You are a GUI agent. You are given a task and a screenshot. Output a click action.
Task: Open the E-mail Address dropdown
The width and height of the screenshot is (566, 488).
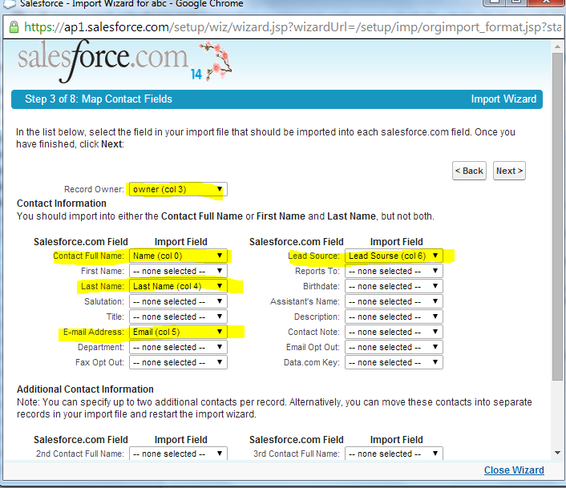point(178,332)
